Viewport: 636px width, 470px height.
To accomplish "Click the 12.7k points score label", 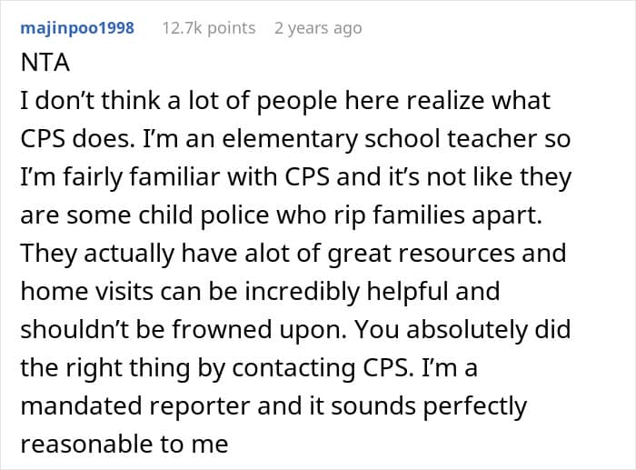I will [209, 28].
